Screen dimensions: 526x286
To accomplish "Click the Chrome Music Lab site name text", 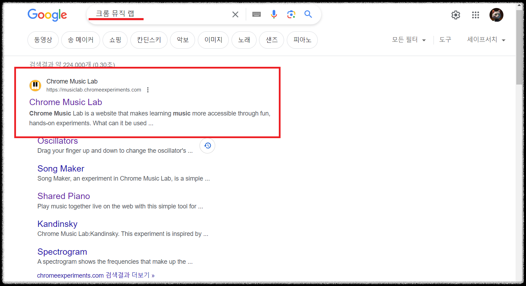I will click(72, 81).
